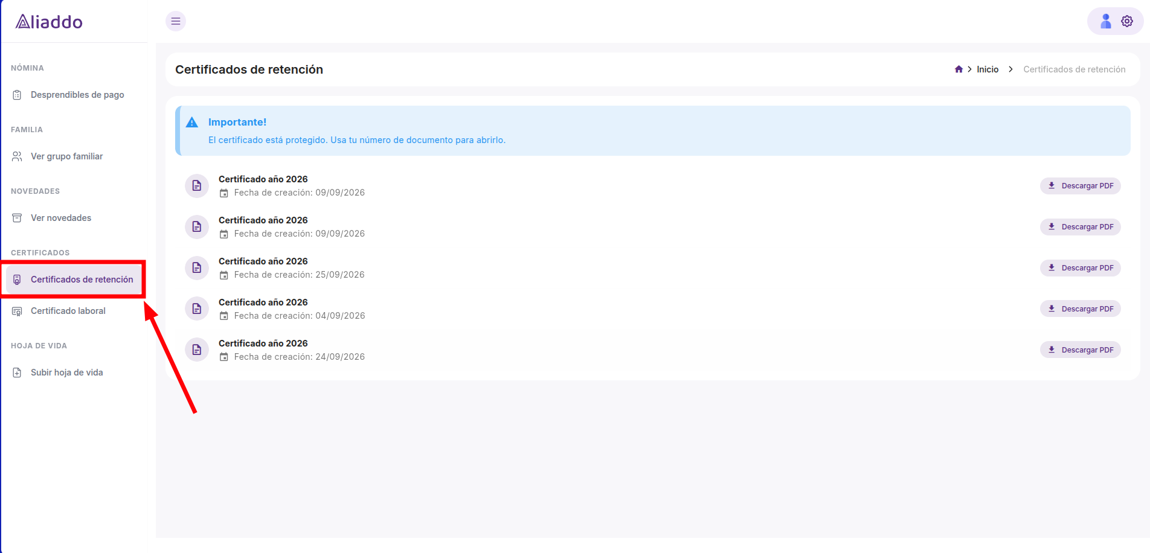Click text 'Fecha de creación: 25/09/2026'
Viewport: 1150px width, 553px height.
[x=300, y=275]
